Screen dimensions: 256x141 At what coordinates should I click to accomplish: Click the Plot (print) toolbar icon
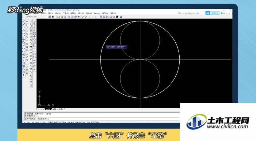click(x=69, y=16)
